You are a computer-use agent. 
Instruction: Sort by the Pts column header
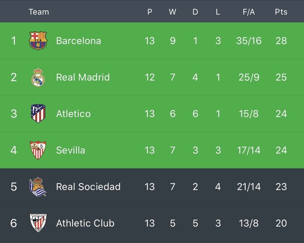281,12
